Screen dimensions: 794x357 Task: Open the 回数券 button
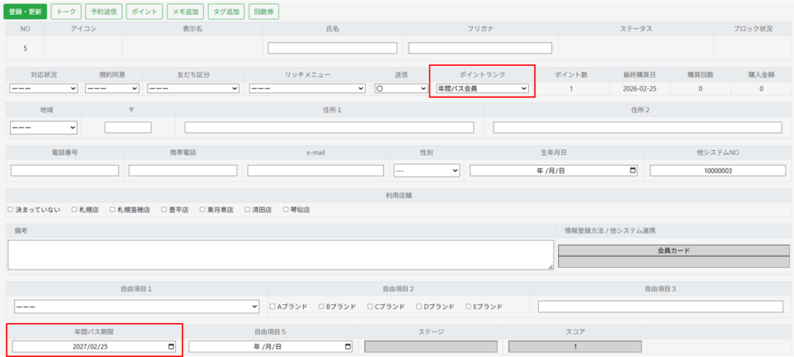(264, 12)
